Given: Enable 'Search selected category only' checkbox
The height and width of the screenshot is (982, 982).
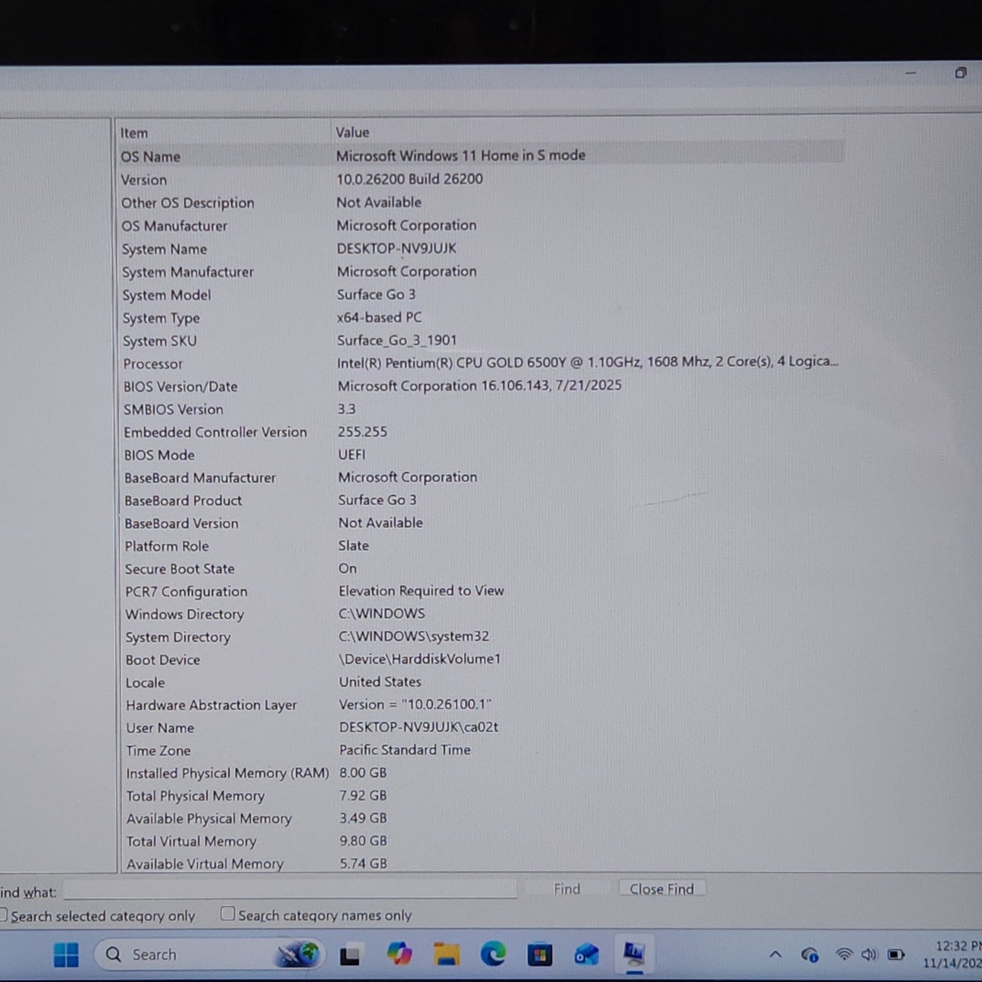Looking at the screenshot, I should pyautogui.click(x=3, y=915).
